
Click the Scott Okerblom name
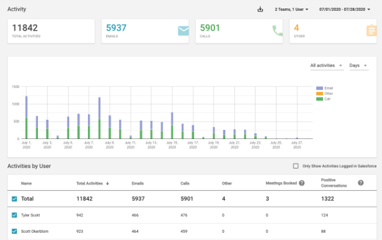[34, 231]
